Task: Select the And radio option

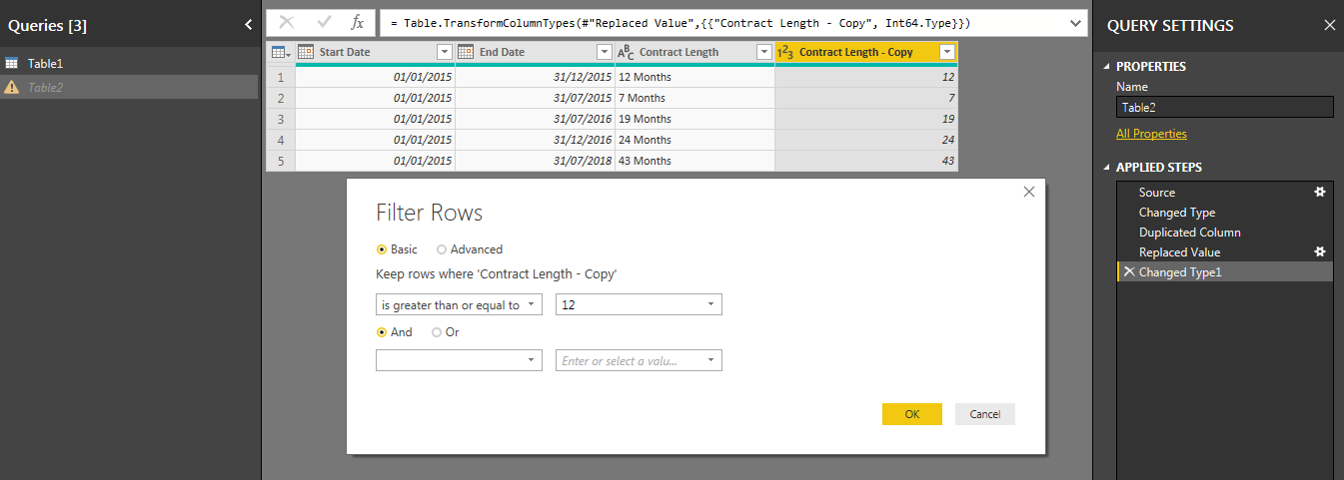Action: click(381, 332)
